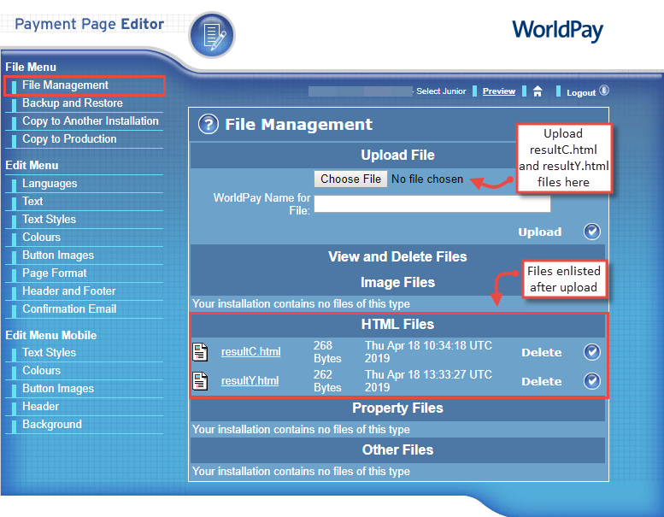Click the File Management page title
The width and height of the screenshot is (664, 517).
click(x=298, y=125)
